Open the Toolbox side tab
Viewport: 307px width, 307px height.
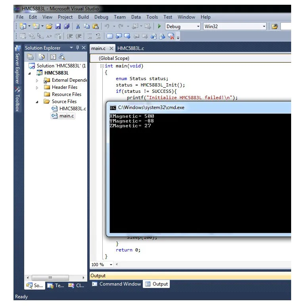click(x=17, y=99)
